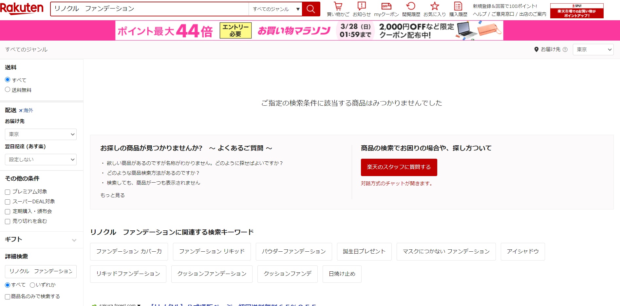Image resolution: width=620 pixels, height=306 pixels.
Task: Click もっと見る link in FAQ
Action: point(112,195)
